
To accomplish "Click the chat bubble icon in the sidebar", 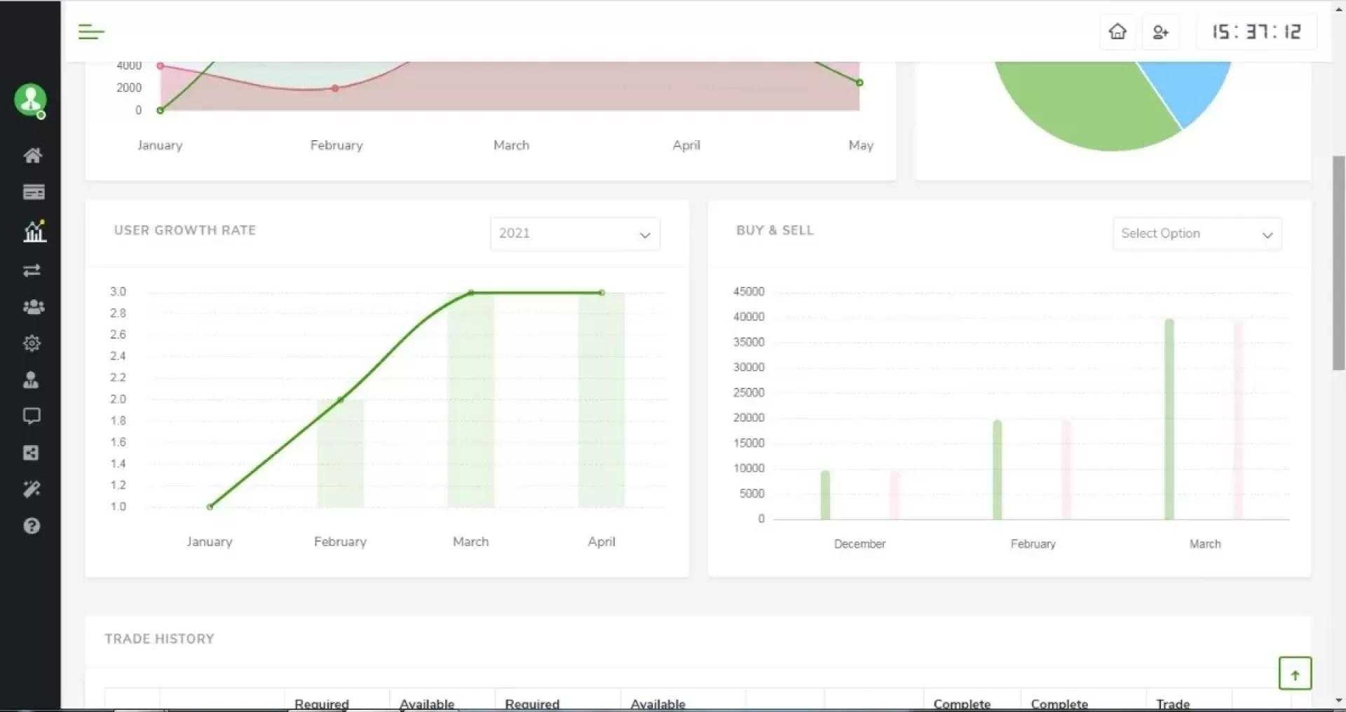I will click(x=32, y=416).
